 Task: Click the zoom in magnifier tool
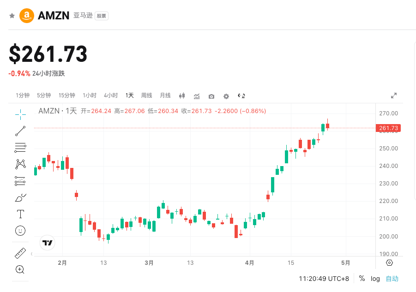[x=20, y=269]
